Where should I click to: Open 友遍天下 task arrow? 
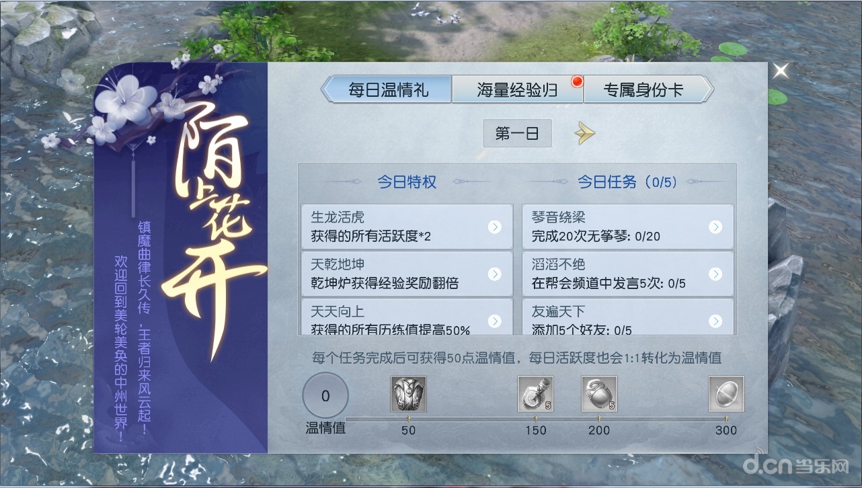click(715, 321)
